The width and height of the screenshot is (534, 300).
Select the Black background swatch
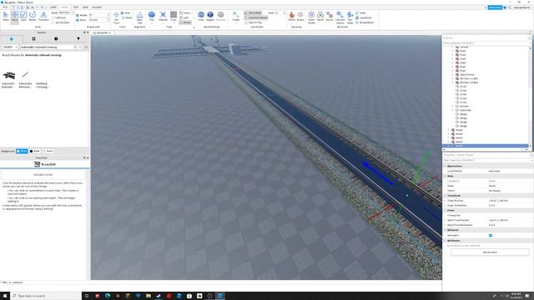(x=35, y=151)
